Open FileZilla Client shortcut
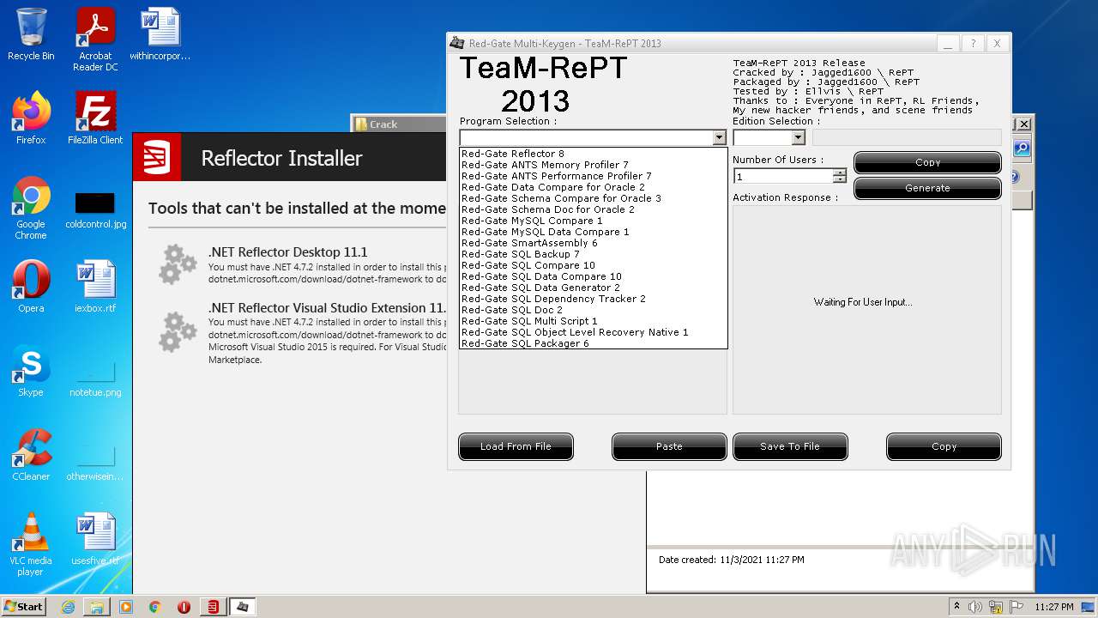 click(x=95, y=118)
